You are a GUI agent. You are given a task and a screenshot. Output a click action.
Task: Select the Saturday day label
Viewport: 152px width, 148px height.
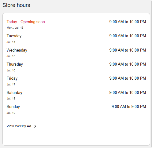tap(14, 93)
